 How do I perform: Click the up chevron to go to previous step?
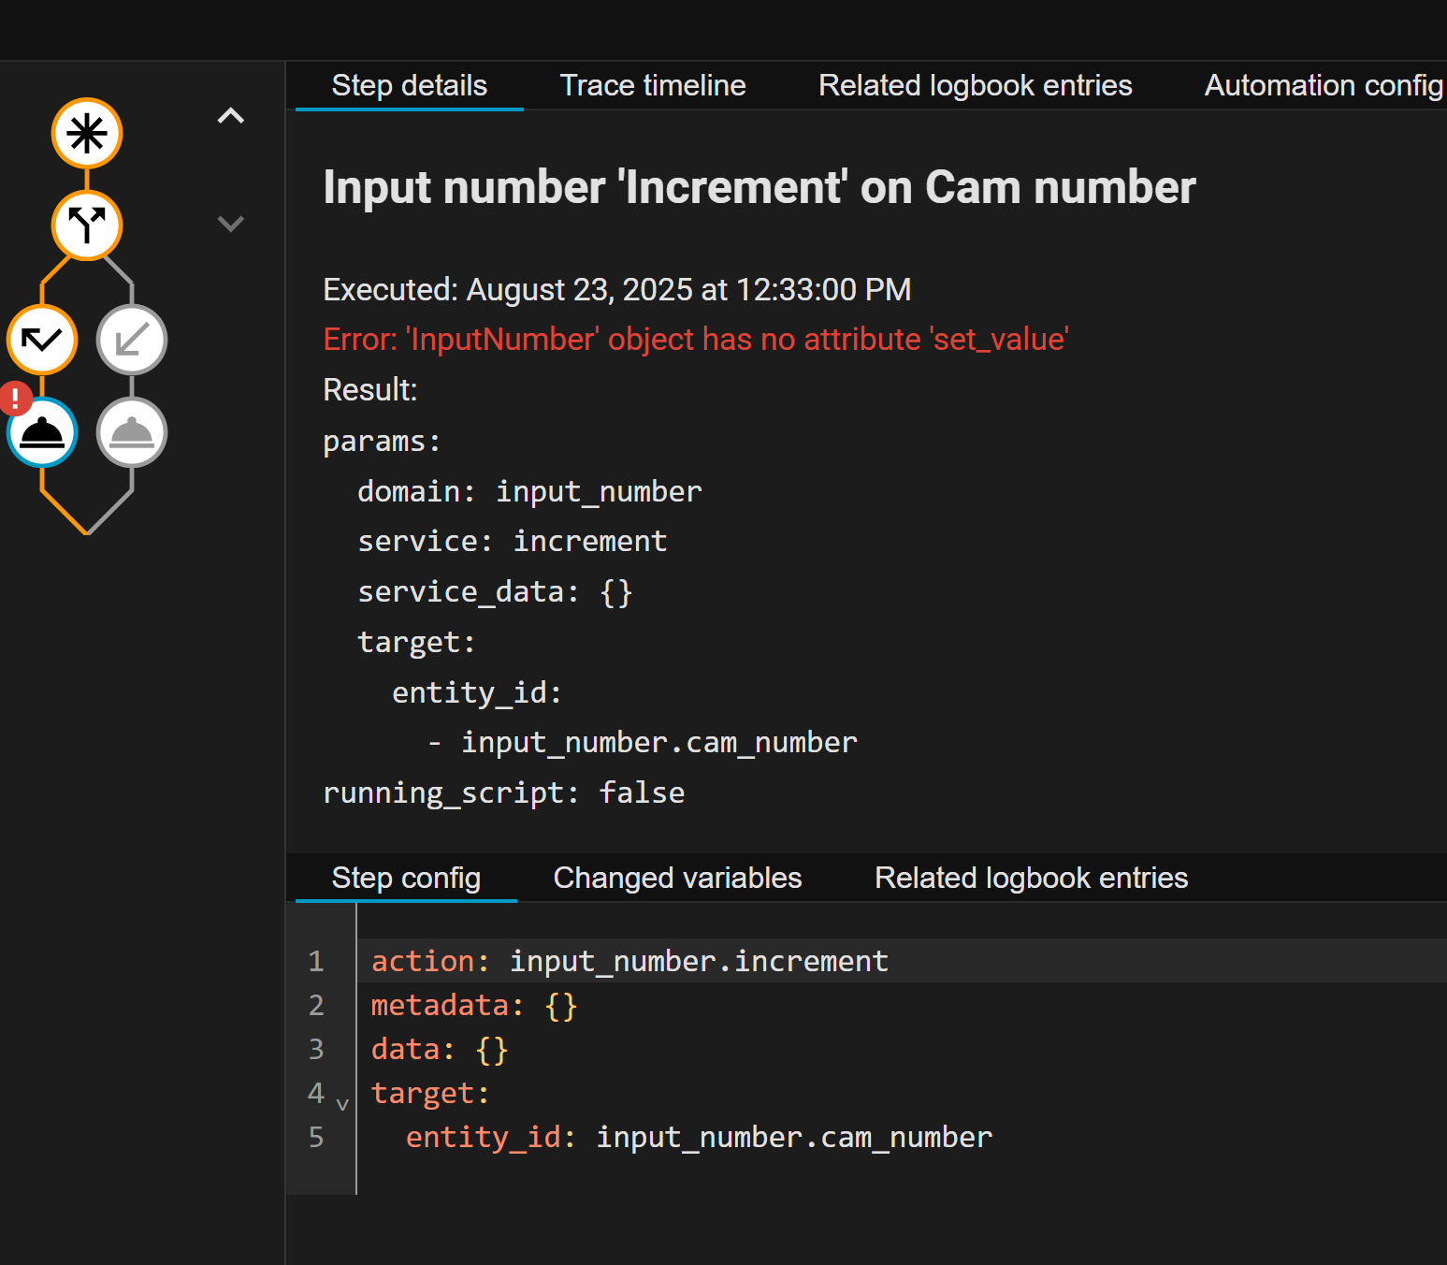pos(230,115)
